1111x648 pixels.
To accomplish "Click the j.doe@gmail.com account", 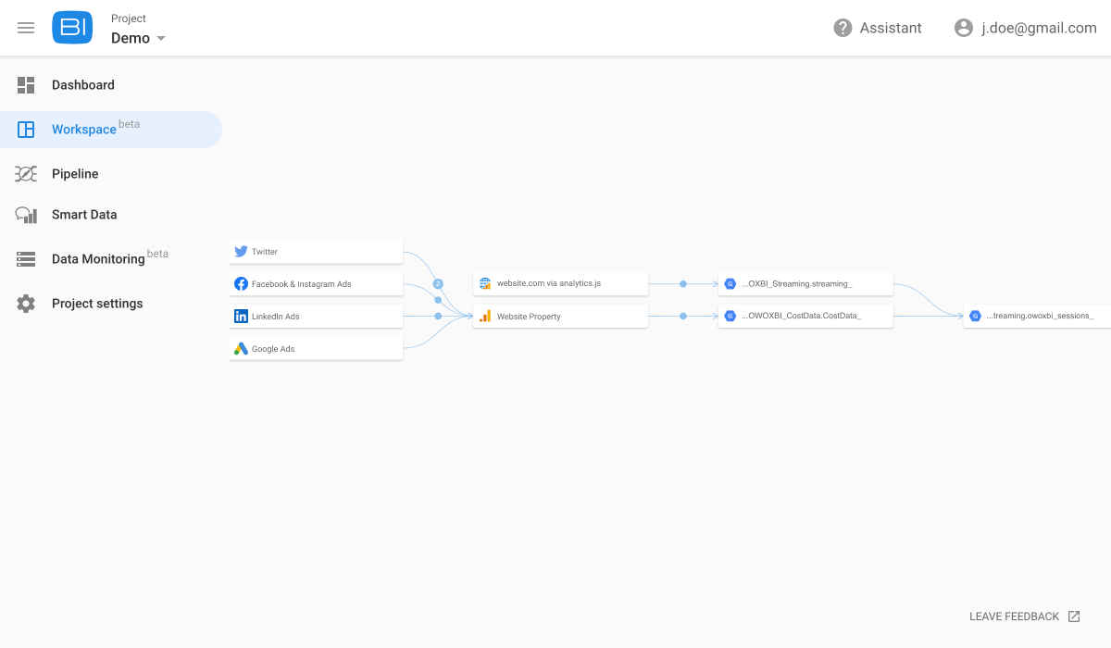I will point(1039,28).
